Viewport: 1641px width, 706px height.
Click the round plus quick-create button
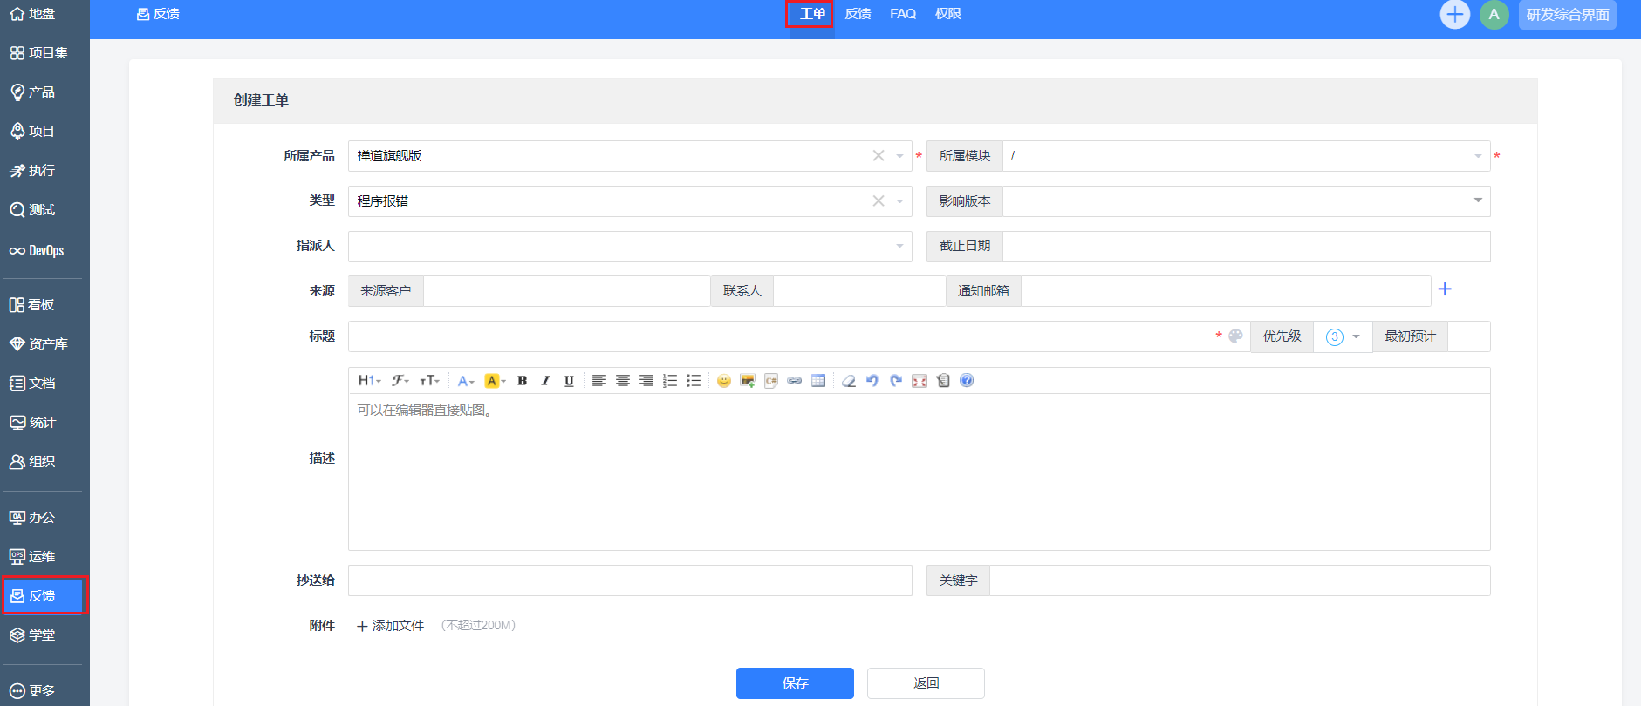[x=1454, y=14]
